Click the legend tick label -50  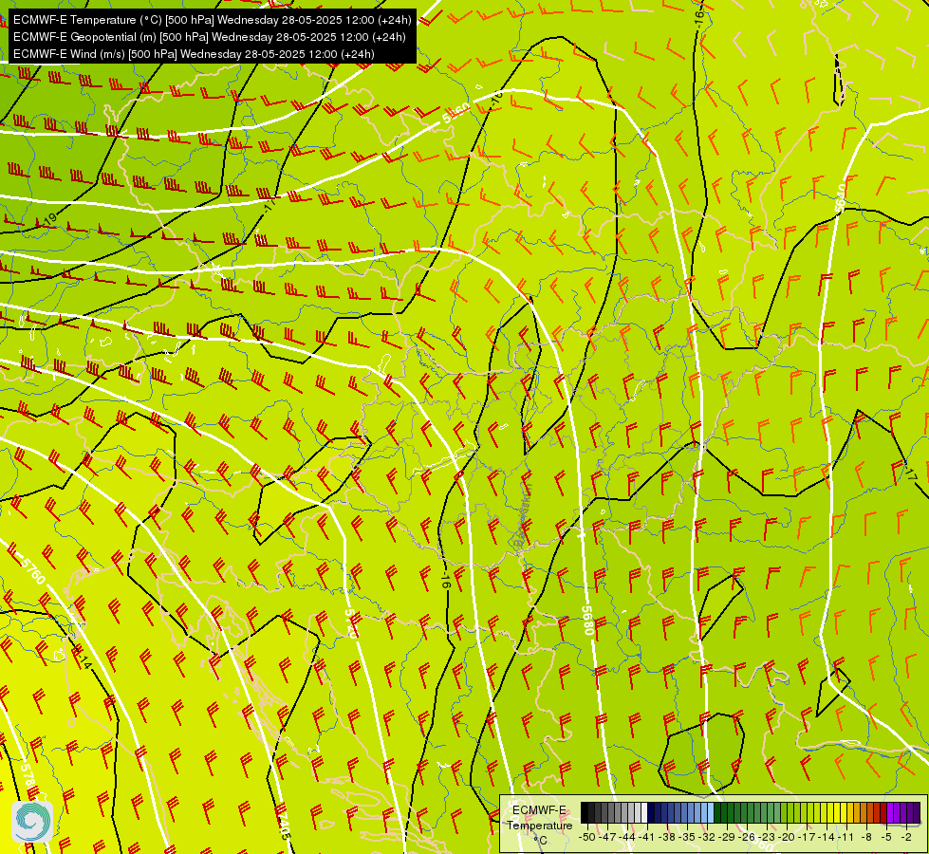(x=587, y=837)
